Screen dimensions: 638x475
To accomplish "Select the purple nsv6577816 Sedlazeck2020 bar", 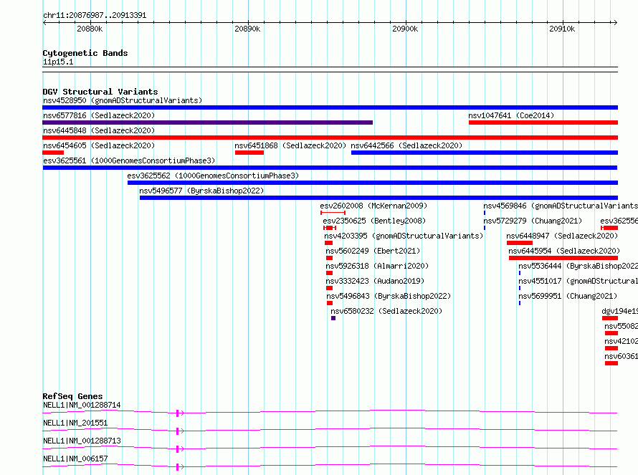I will click(207, 123).
